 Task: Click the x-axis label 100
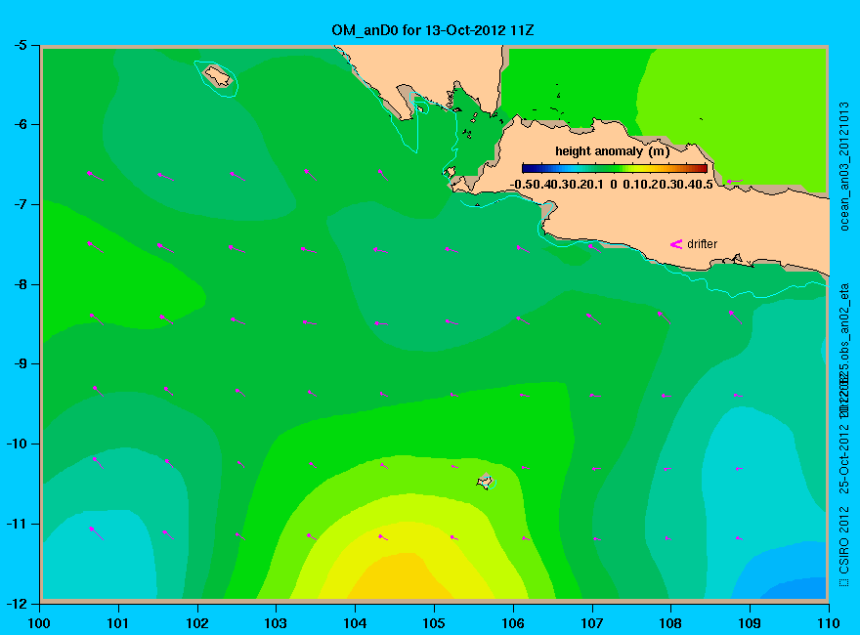(39, 623)
